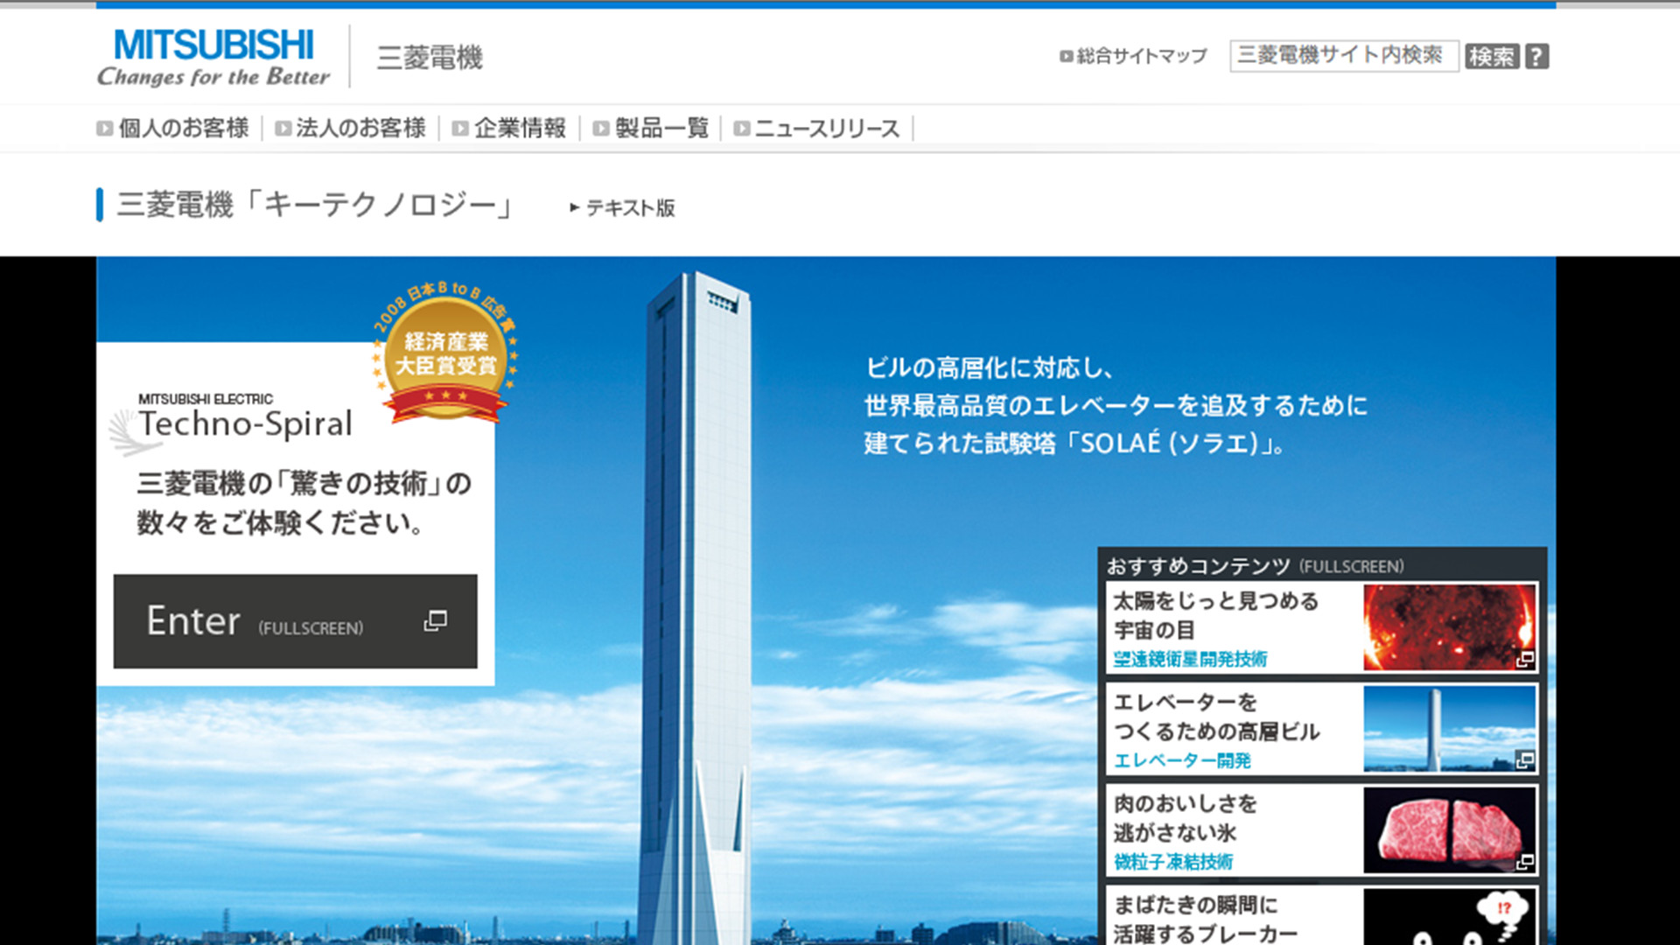Click the 三菱電機 header text logo
Image resolution: width=1680 pixels, height=945 pixels.
point(430,58)
